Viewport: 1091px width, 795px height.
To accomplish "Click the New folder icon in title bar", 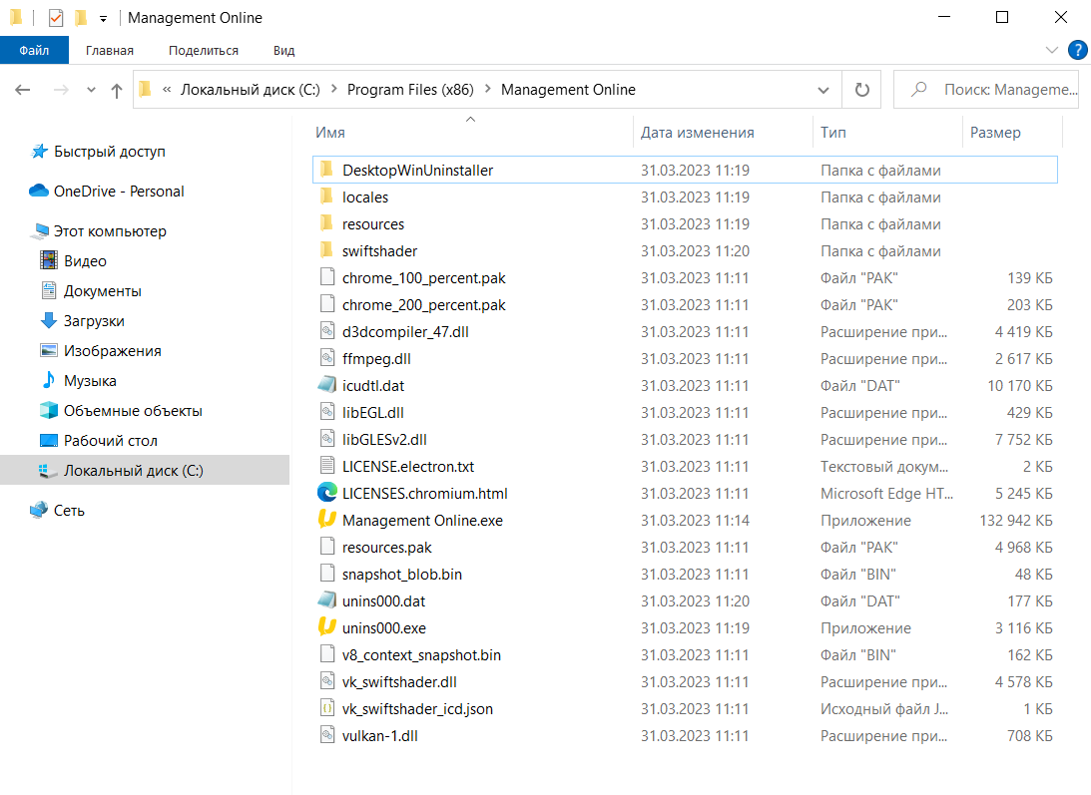I will click(x=81, y=17).
